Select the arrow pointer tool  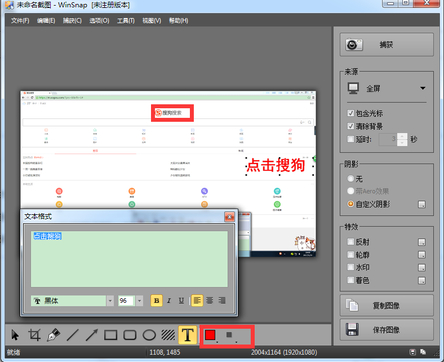pos(15,335)
